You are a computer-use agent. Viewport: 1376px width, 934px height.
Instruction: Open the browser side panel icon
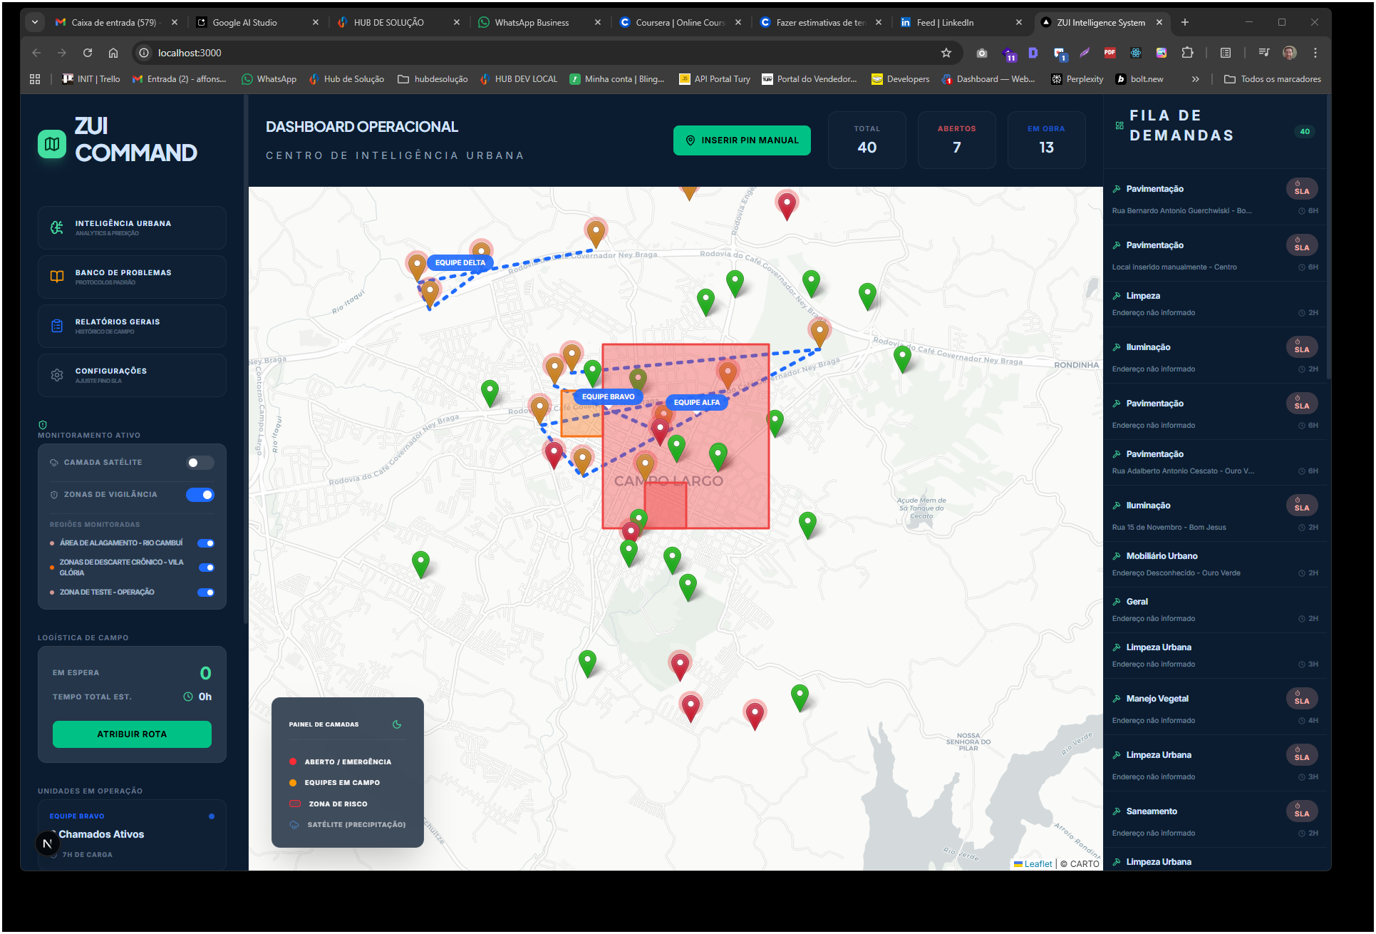click(1226, 53)
